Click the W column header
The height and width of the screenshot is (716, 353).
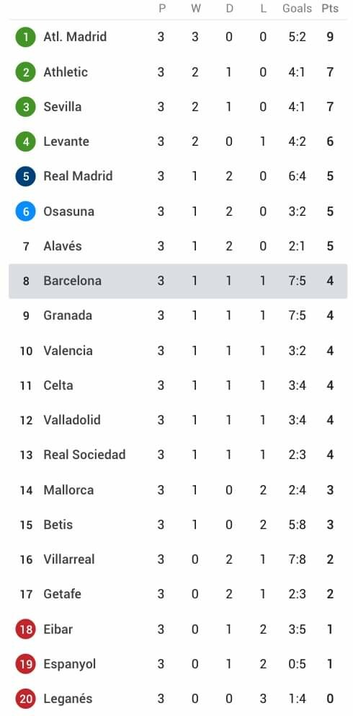pyautogui.click(x=195, y=9)
